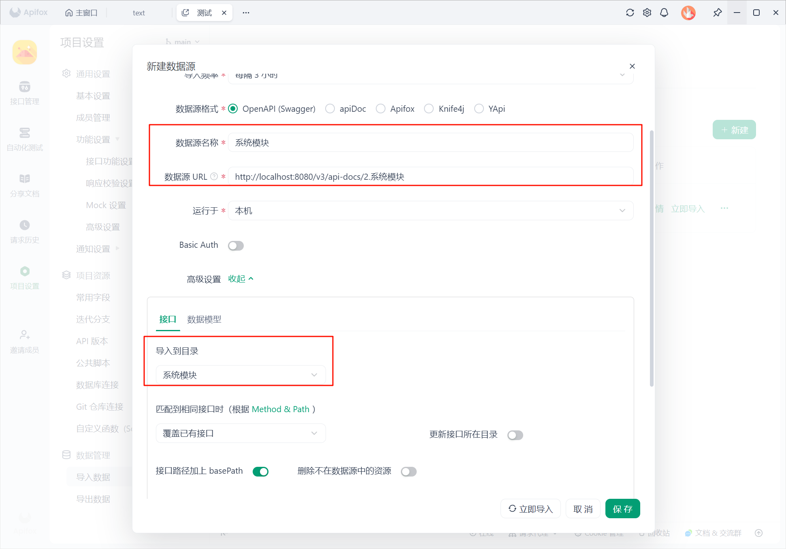Open the 导入到目录 dropdown
The height and width of the screenshot is (549, 786).
pyautogui.click(x=241, y=375)
